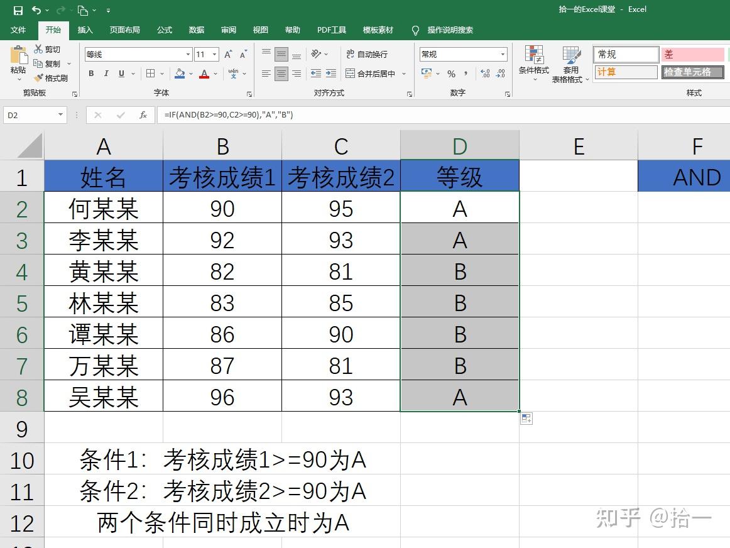This screenshot has height=548, width=730.
Task: Decrease indent icon
Action: click(x=315, y=74)
